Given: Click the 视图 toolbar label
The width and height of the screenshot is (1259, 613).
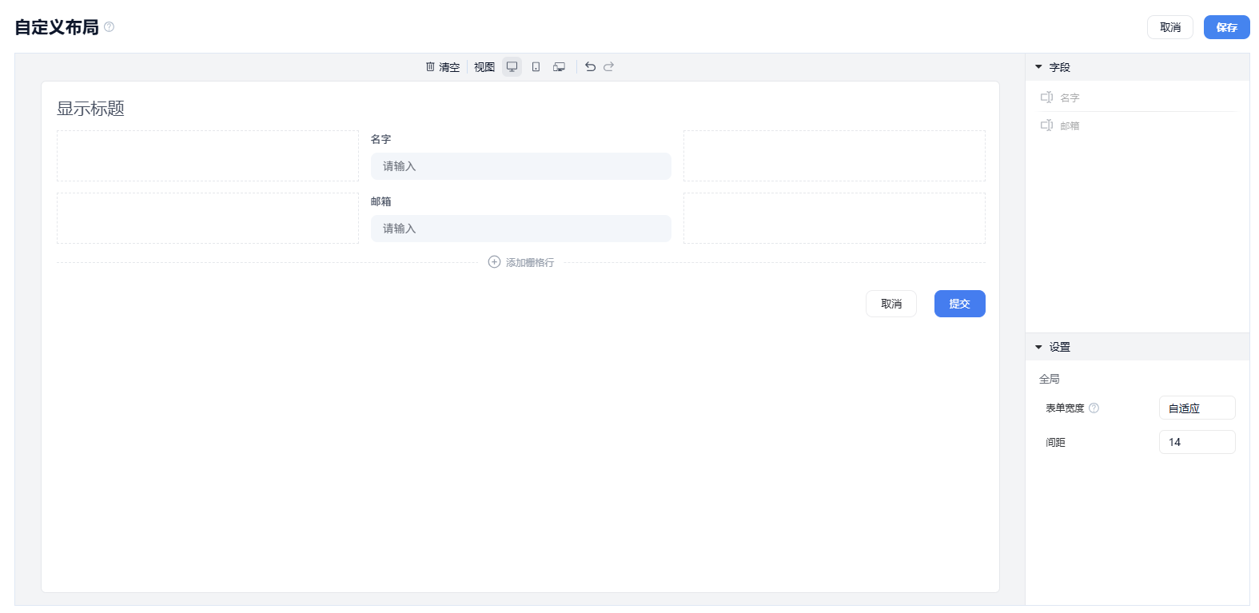Looking at the screenshot, I should 484,67.
